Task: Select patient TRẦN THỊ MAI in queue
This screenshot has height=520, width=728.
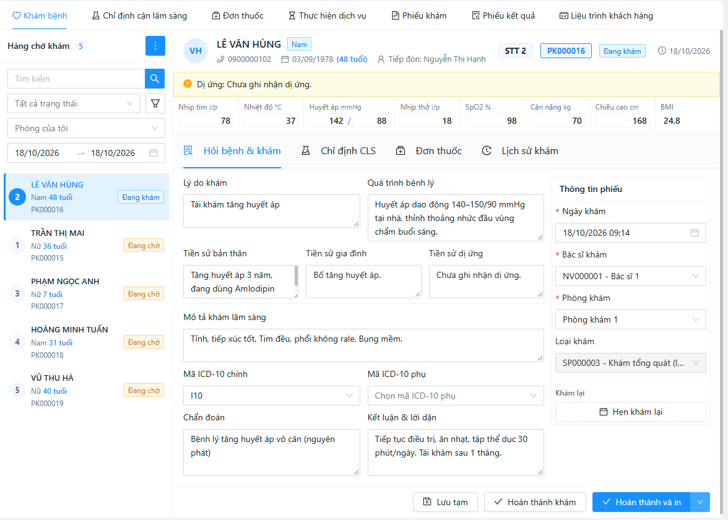Action: click(x=87, y=246)
